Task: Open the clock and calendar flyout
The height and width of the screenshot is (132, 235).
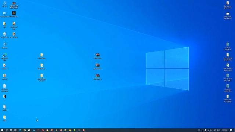Action: [225, 130]
